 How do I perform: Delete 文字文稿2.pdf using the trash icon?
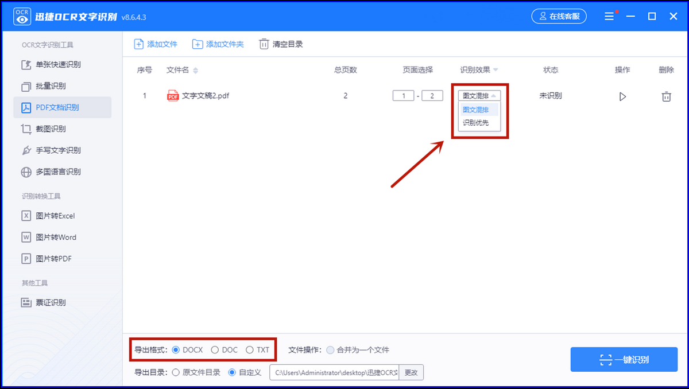click(666, 96)
